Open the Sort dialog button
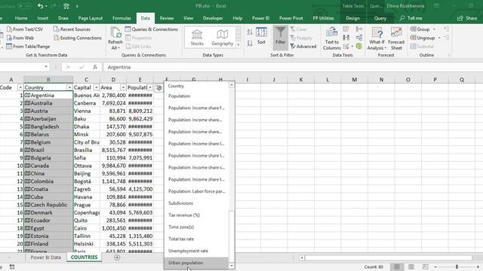 (x=261, y=36)
